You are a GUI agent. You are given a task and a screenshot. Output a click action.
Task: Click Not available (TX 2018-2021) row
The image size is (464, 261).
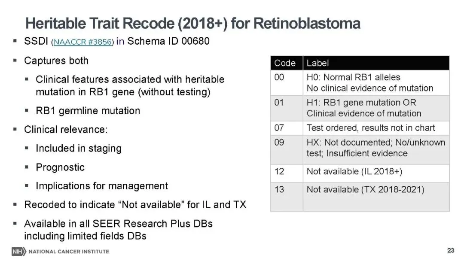click(x=365, y=189)
